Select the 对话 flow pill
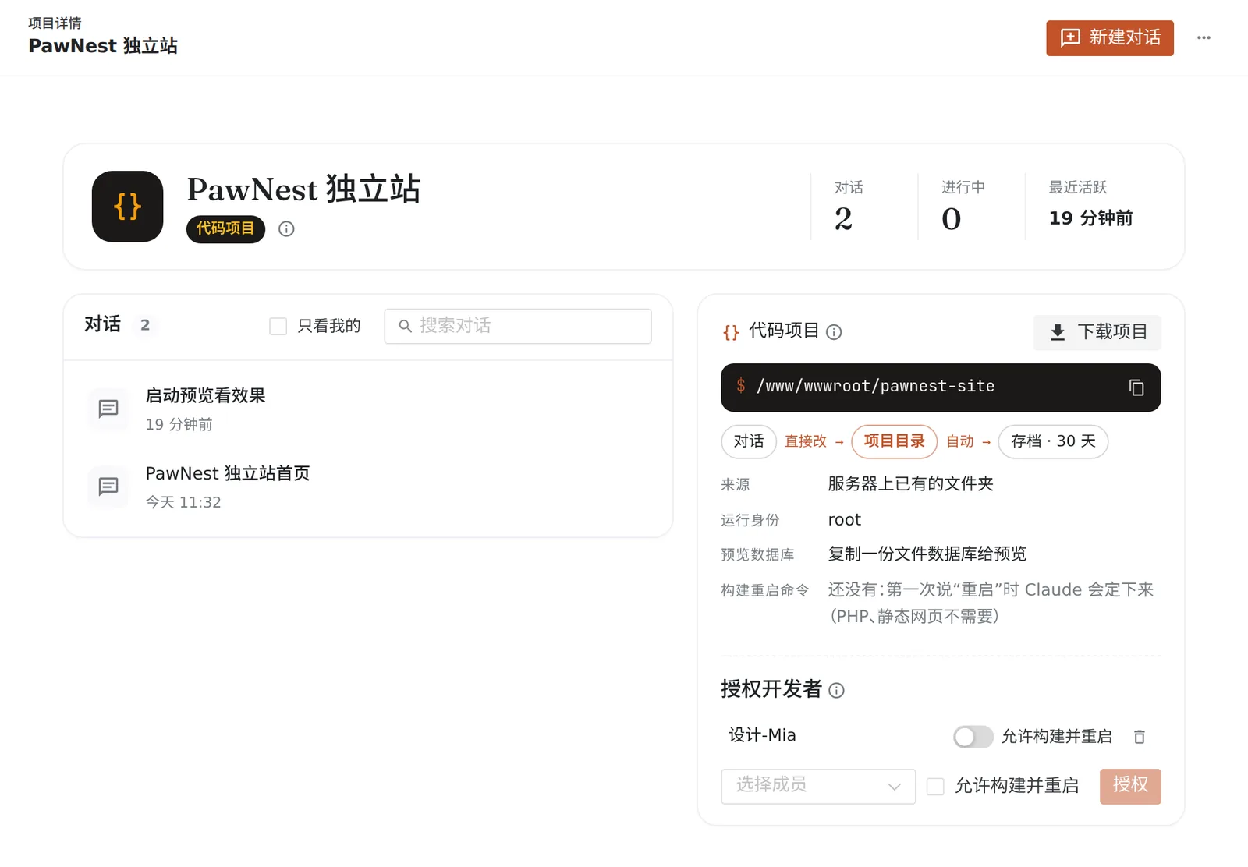Image resolution: width=1248 pixels, height=867 pixels. [749, 441]
